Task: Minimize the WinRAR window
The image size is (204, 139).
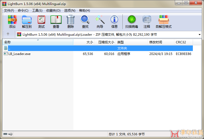Action: coord(179,3)
